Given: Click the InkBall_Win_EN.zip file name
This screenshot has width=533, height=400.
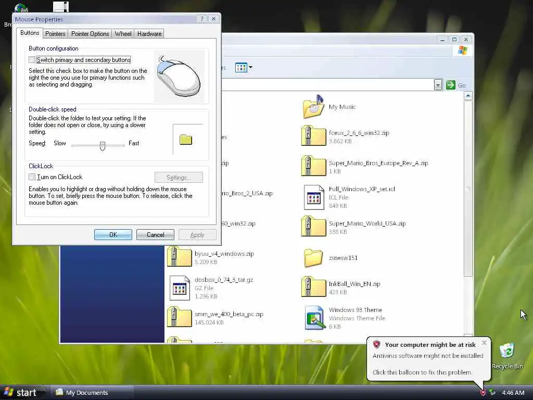Looking at the screenshot, I should coord(354,284).
